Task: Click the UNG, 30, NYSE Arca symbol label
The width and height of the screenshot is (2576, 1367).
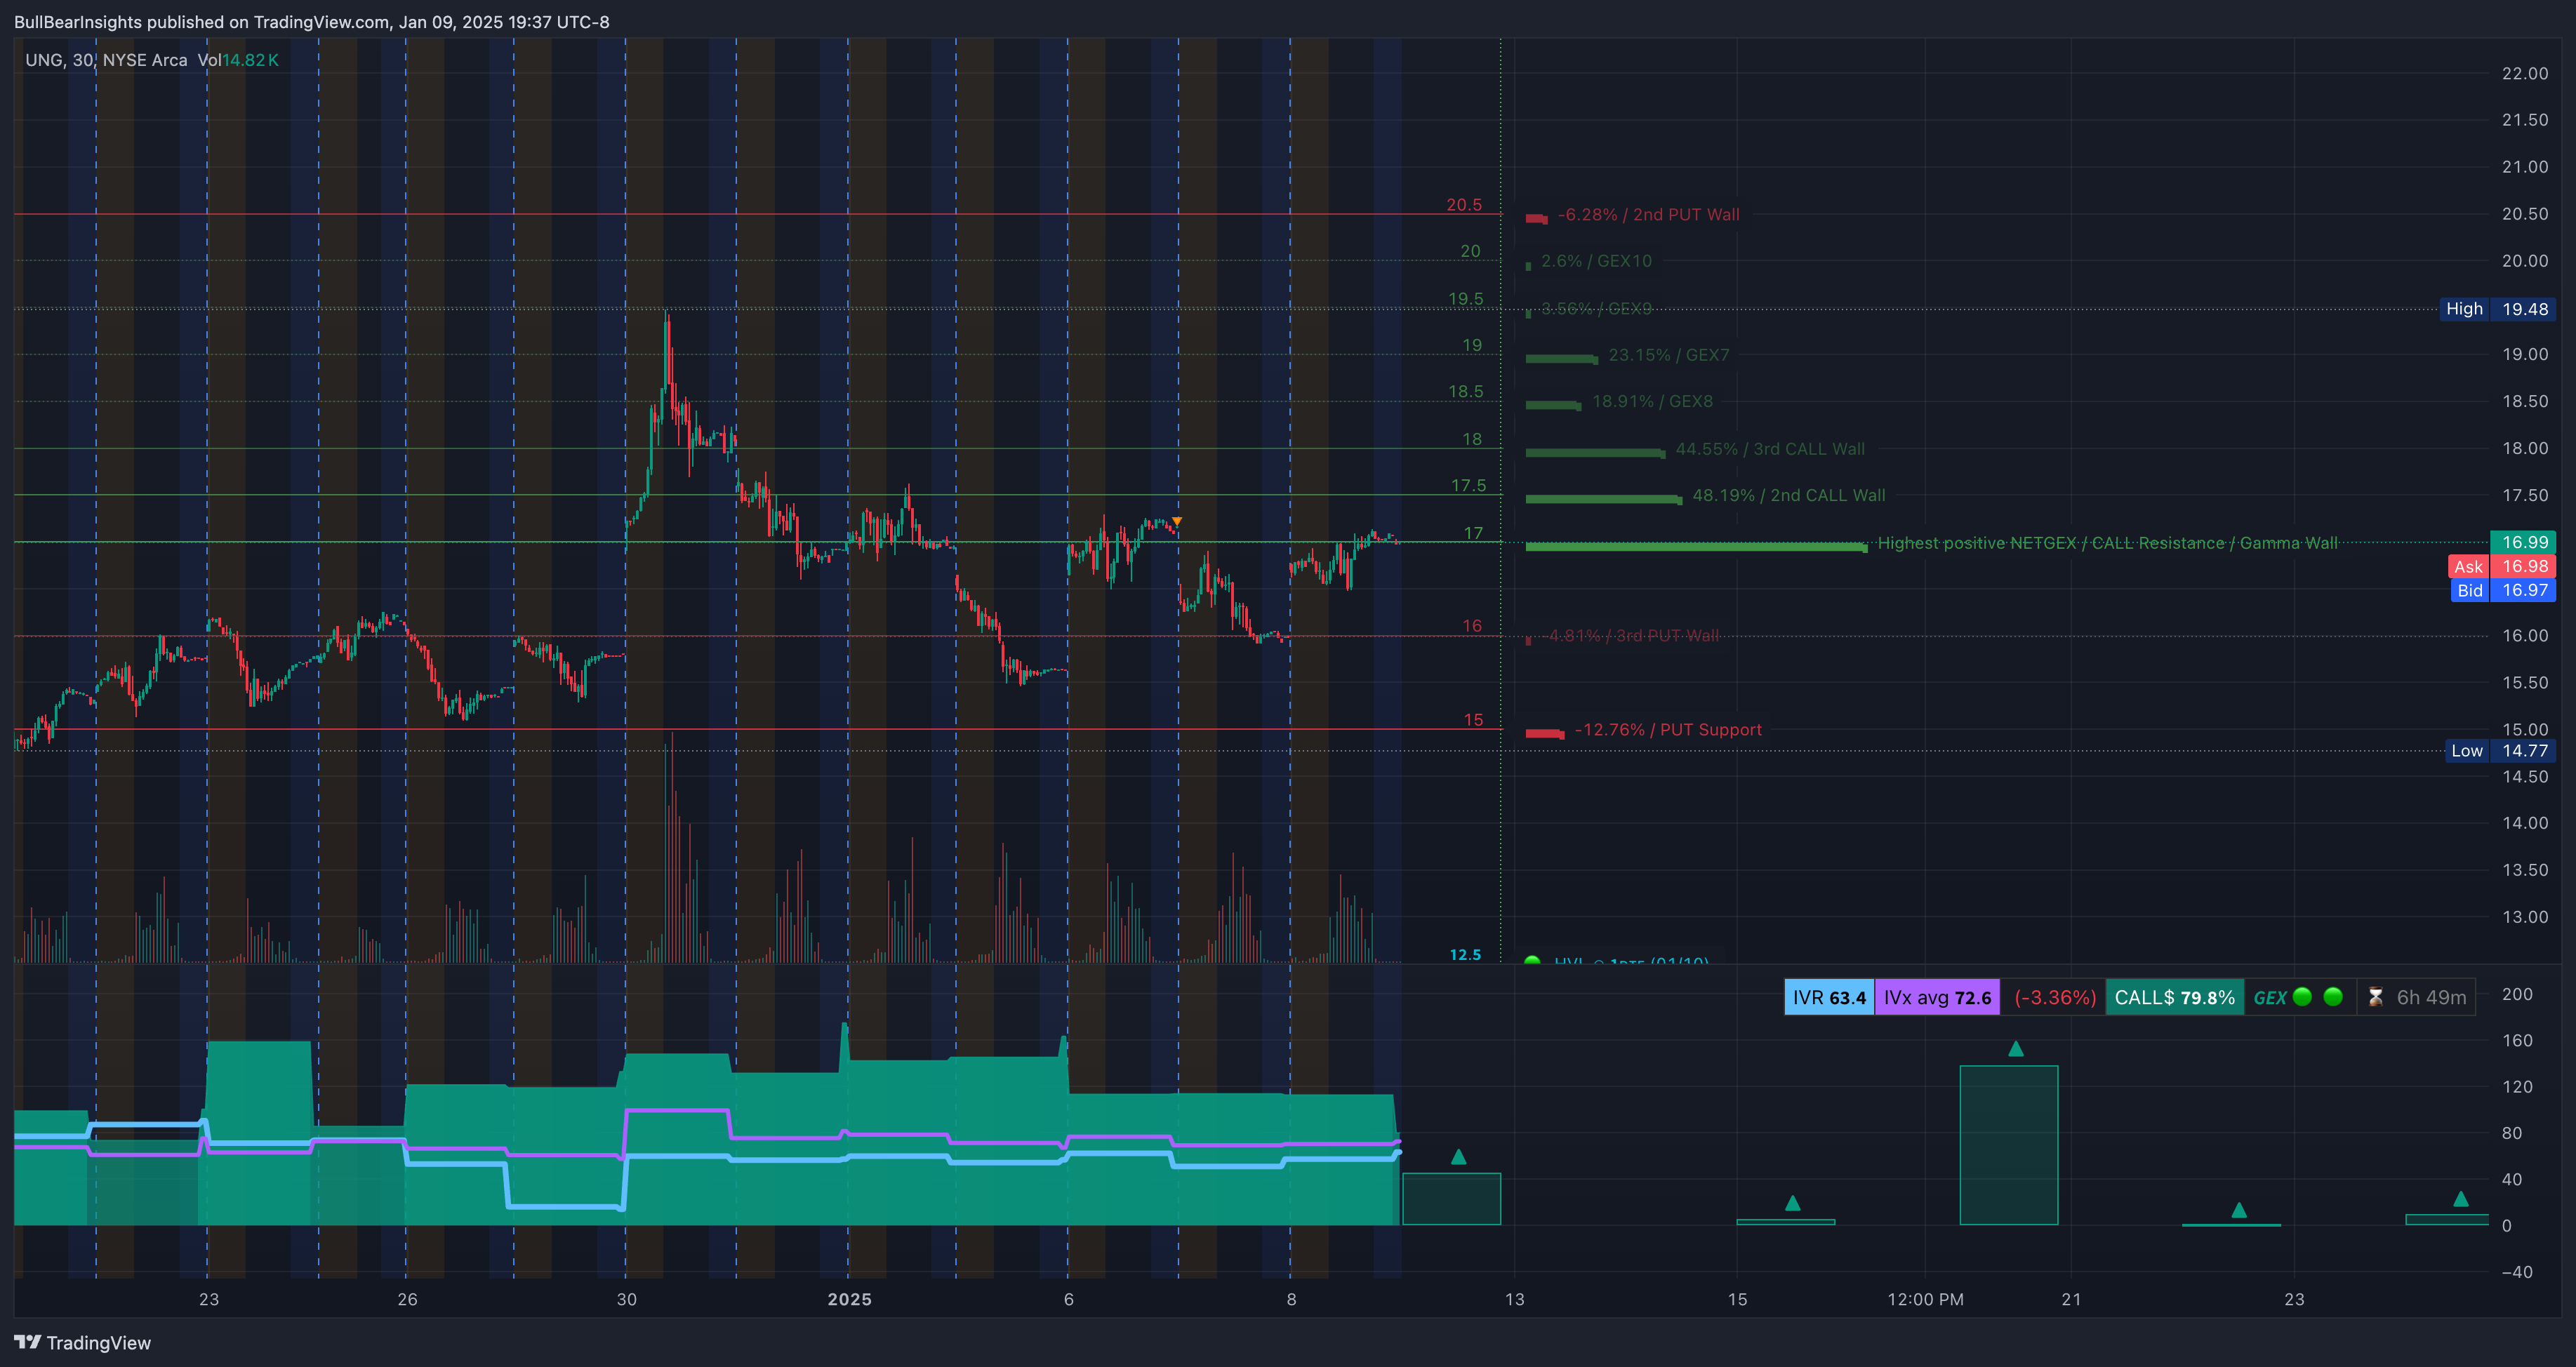Action: pos(106,60)
